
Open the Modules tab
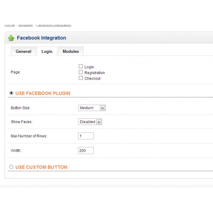[x=71, y=51]
